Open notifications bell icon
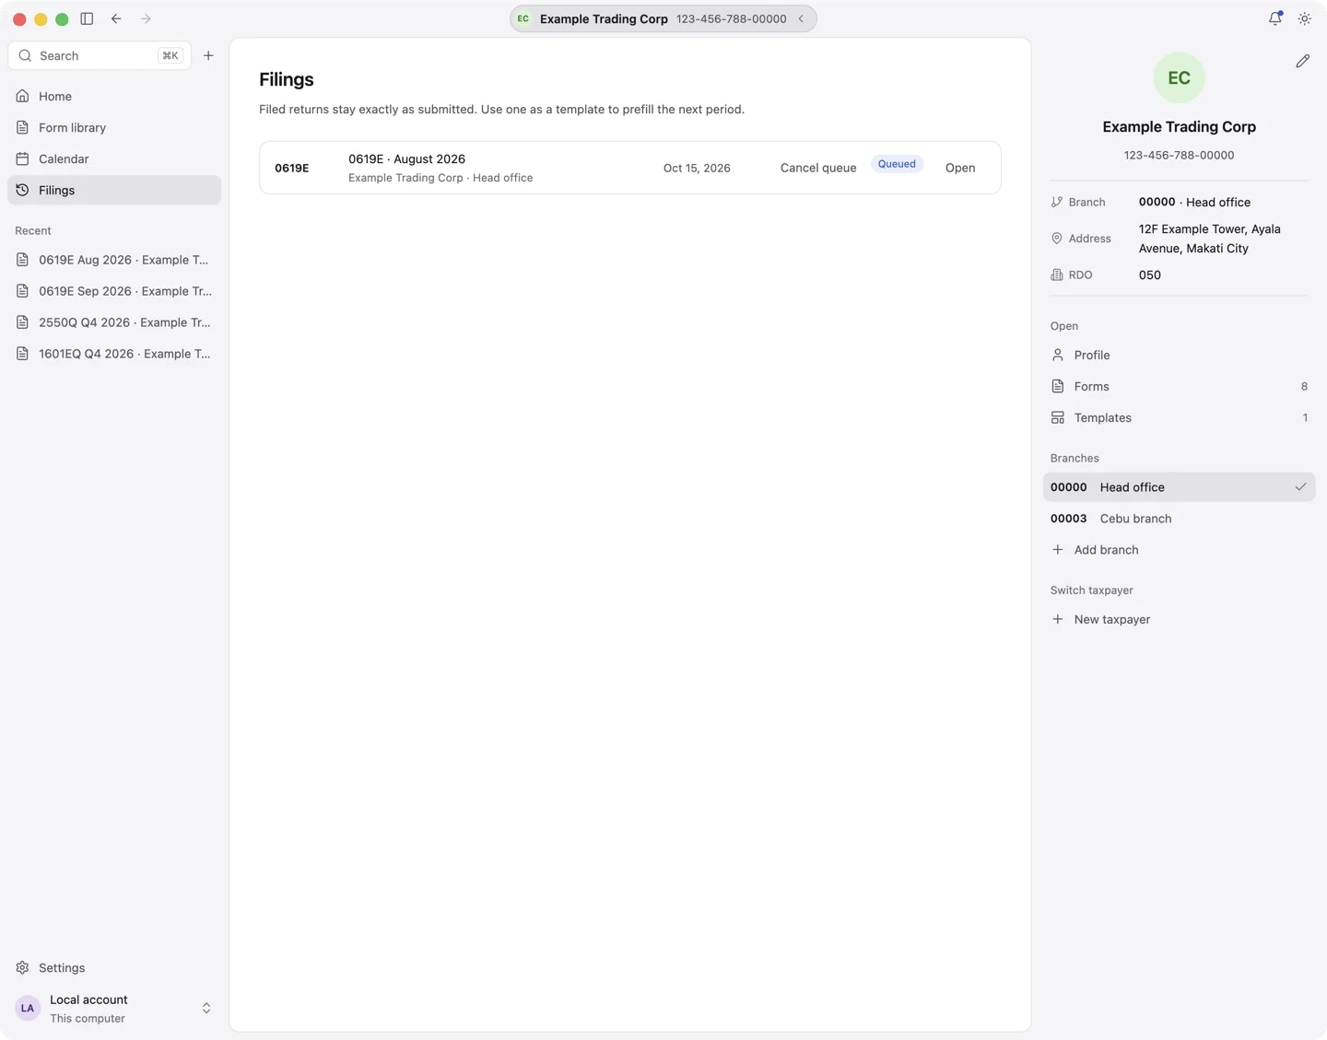The image size is (1327, 1040). pyautogui.click(x=1275, y=18)
